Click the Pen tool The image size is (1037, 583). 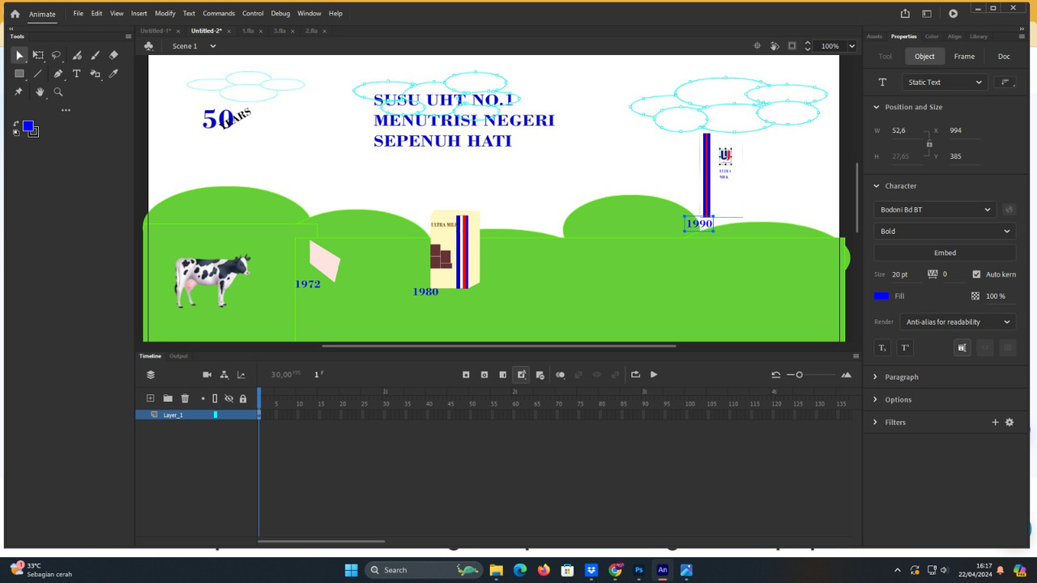click(58, 74)
